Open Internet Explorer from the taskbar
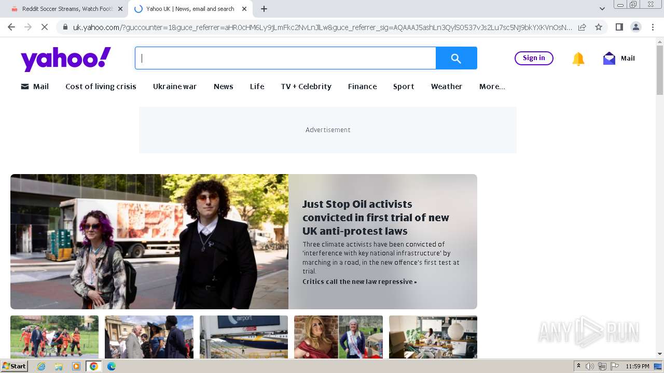Screen dimensions: 664x373 point(41,366)
